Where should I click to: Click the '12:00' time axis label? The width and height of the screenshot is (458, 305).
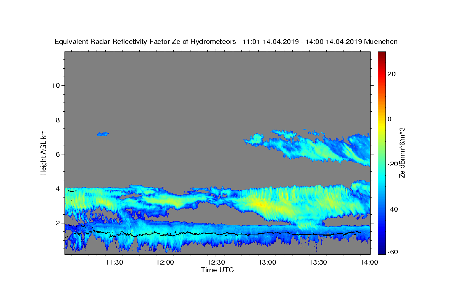pyautogui.click(x=165, y=263)
